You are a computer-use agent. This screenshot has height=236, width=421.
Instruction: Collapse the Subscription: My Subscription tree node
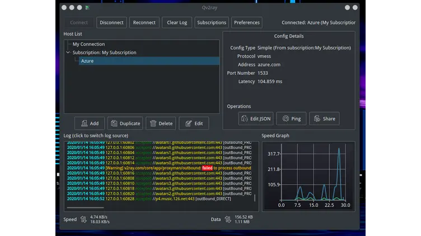point(68,52)
